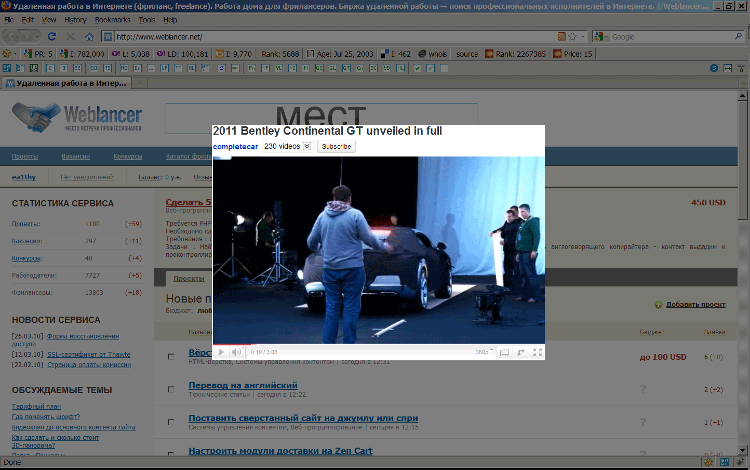The height and width of the screenshot is (470, 750).
Task: Click the Rank: 2267385 toolbar item
Action: (515, 54)
